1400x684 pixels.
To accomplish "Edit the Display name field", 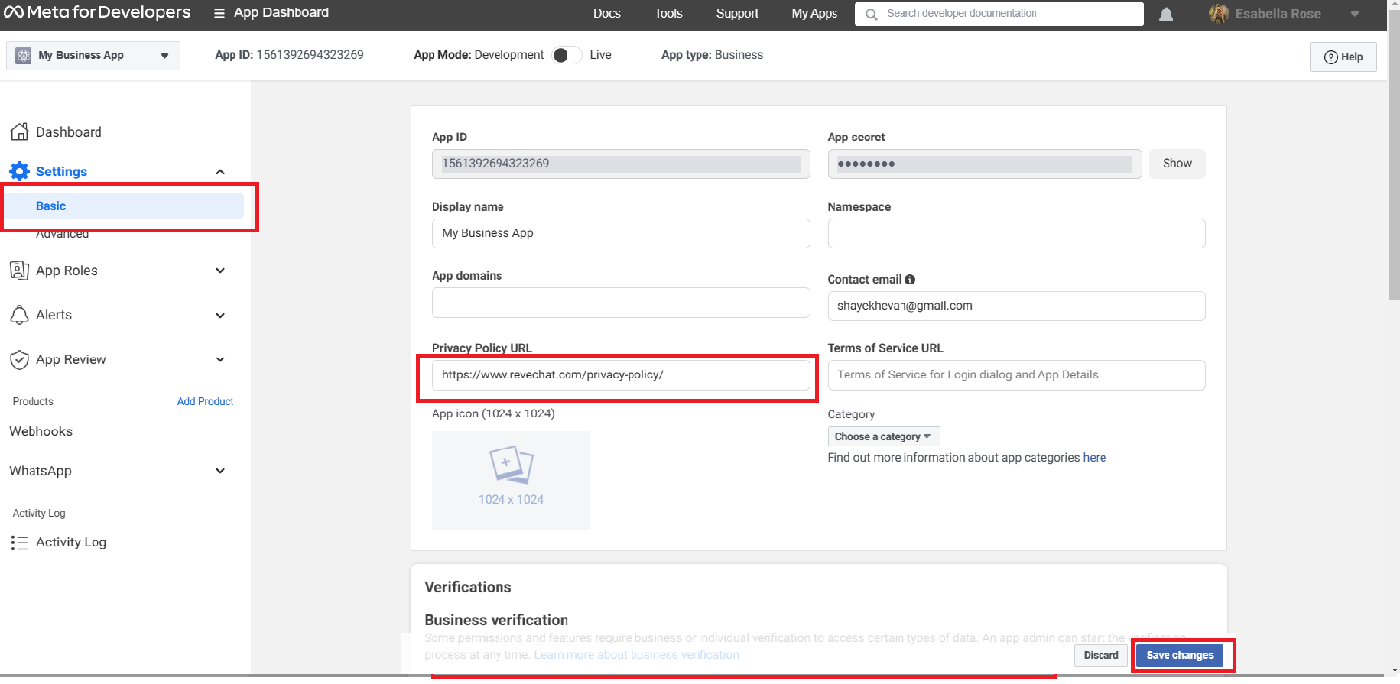I will click(x=621, y=233).
